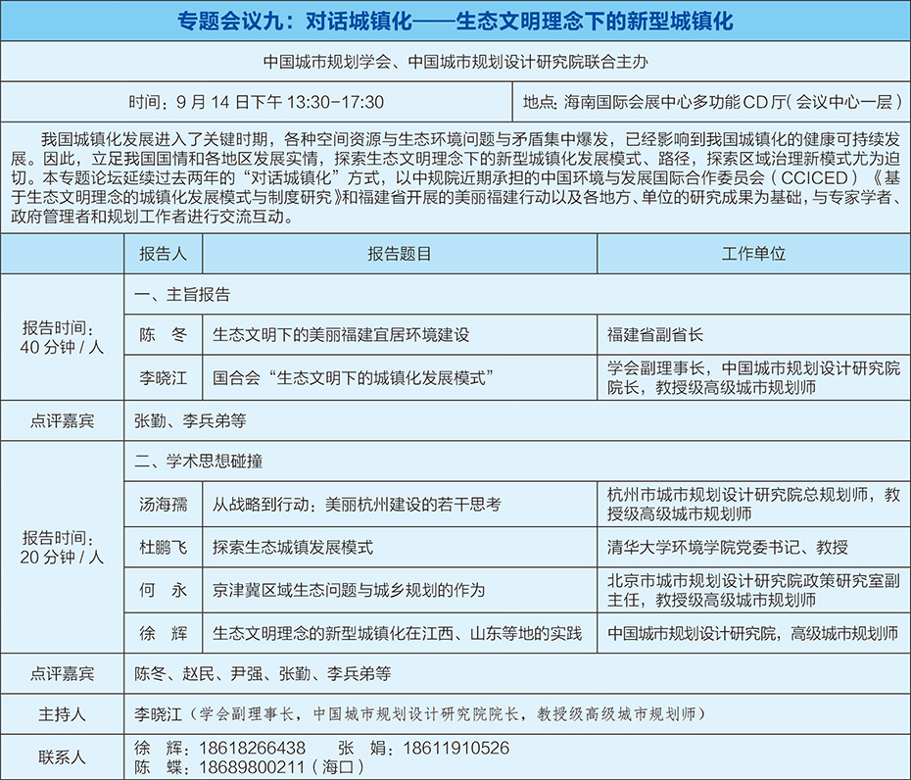
Task: Click the "工作单位" column header
Action: [x=753, y=253]
